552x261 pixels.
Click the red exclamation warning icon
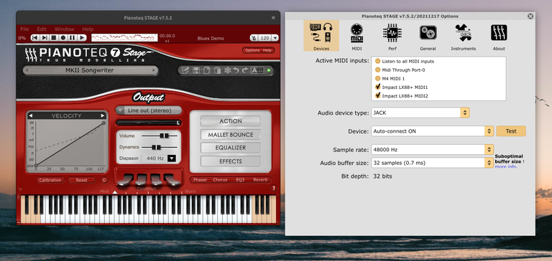click(273, 189)
